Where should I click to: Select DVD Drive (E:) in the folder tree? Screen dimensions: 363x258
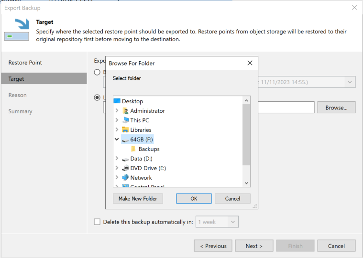[148, 168]
